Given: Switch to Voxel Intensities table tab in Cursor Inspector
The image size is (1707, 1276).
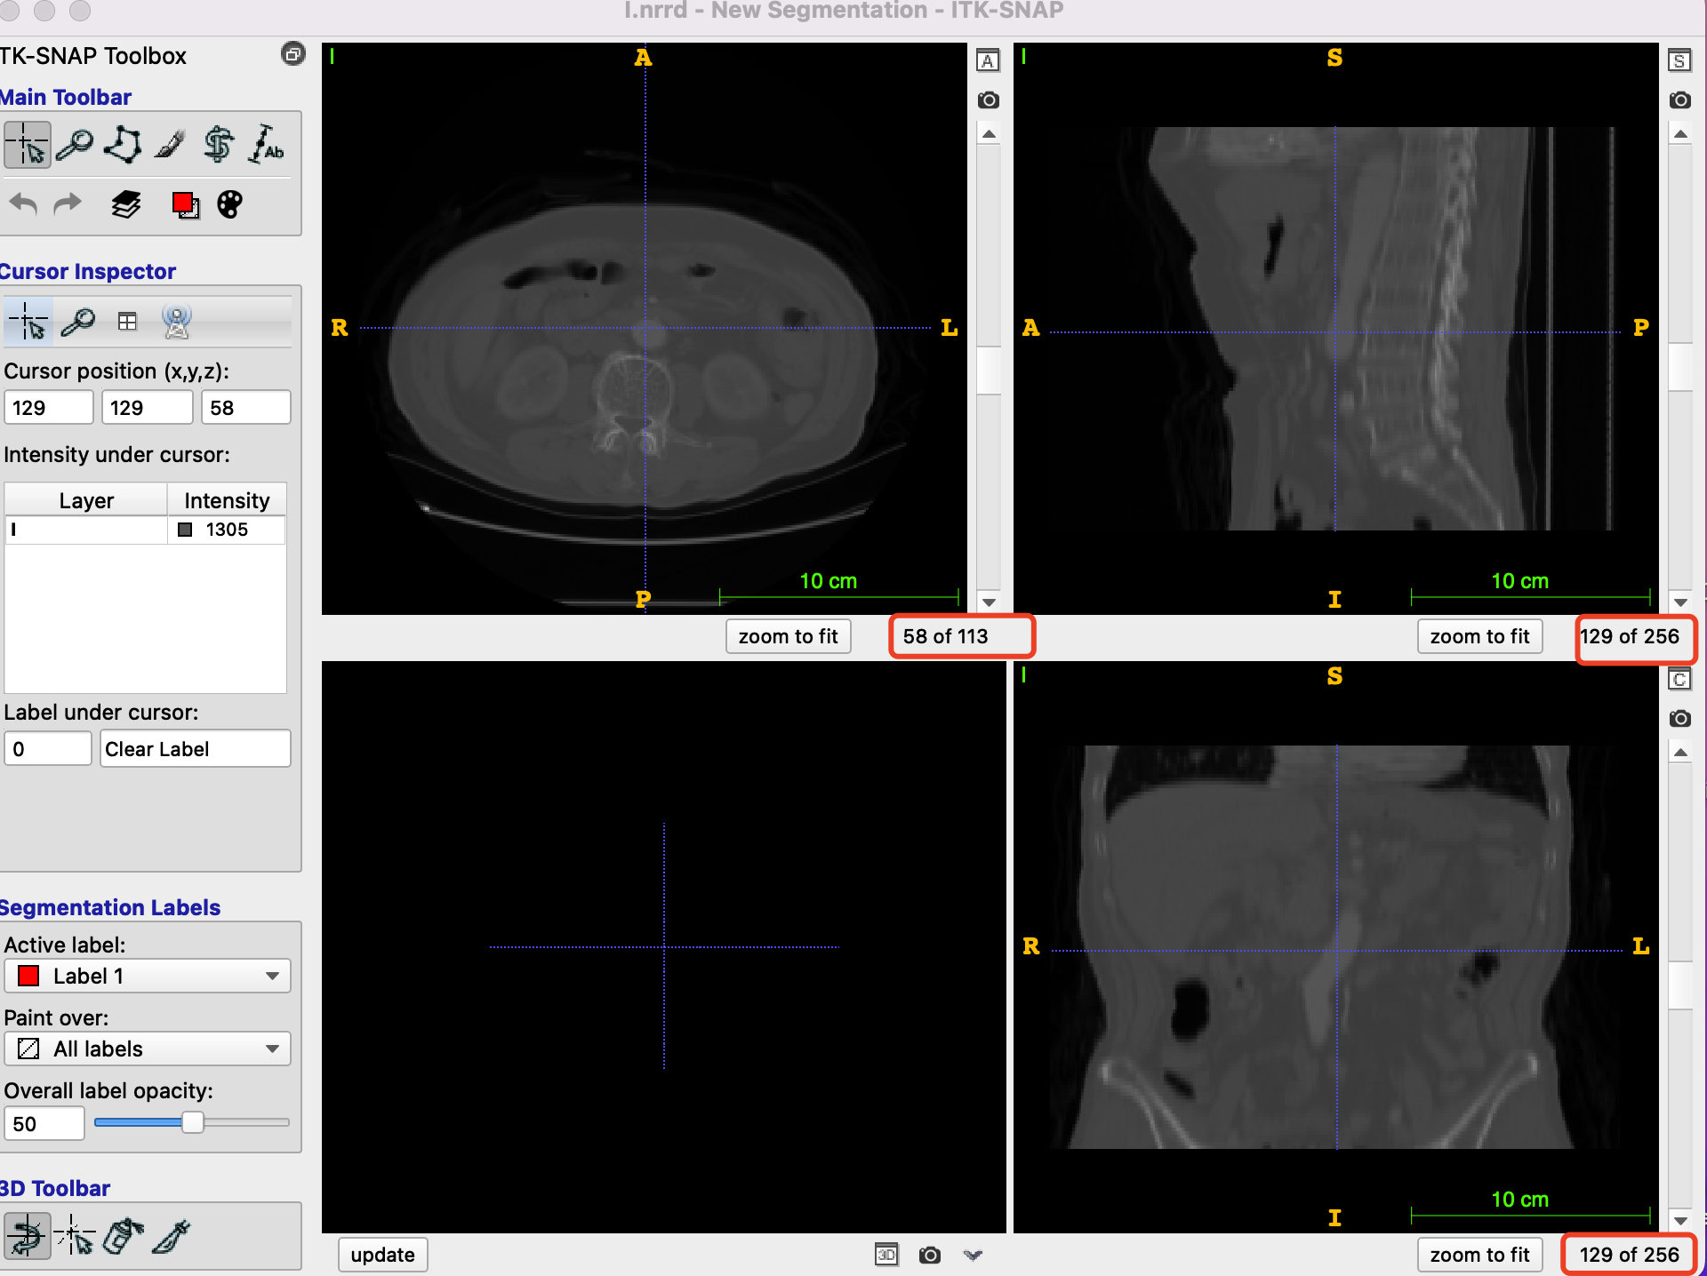Looking at the screenshot, I should [127, 322].
